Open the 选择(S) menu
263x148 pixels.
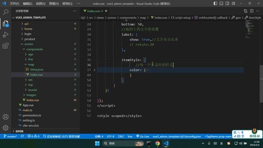coord(40,4)
